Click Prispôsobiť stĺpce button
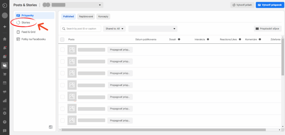 (x=267, y=29)
